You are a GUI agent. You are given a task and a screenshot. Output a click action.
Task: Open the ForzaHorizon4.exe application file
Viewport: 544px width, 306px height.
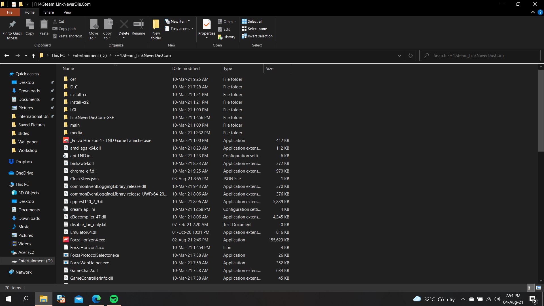pos(88,239)
